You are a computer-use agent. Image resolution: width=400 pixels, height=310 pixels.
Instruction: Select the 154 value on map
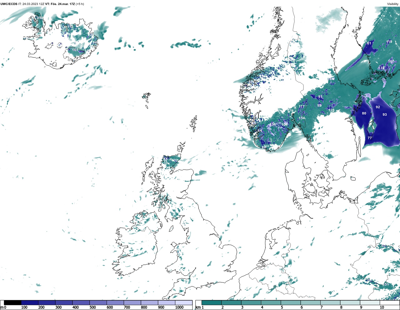click(302, 118)
